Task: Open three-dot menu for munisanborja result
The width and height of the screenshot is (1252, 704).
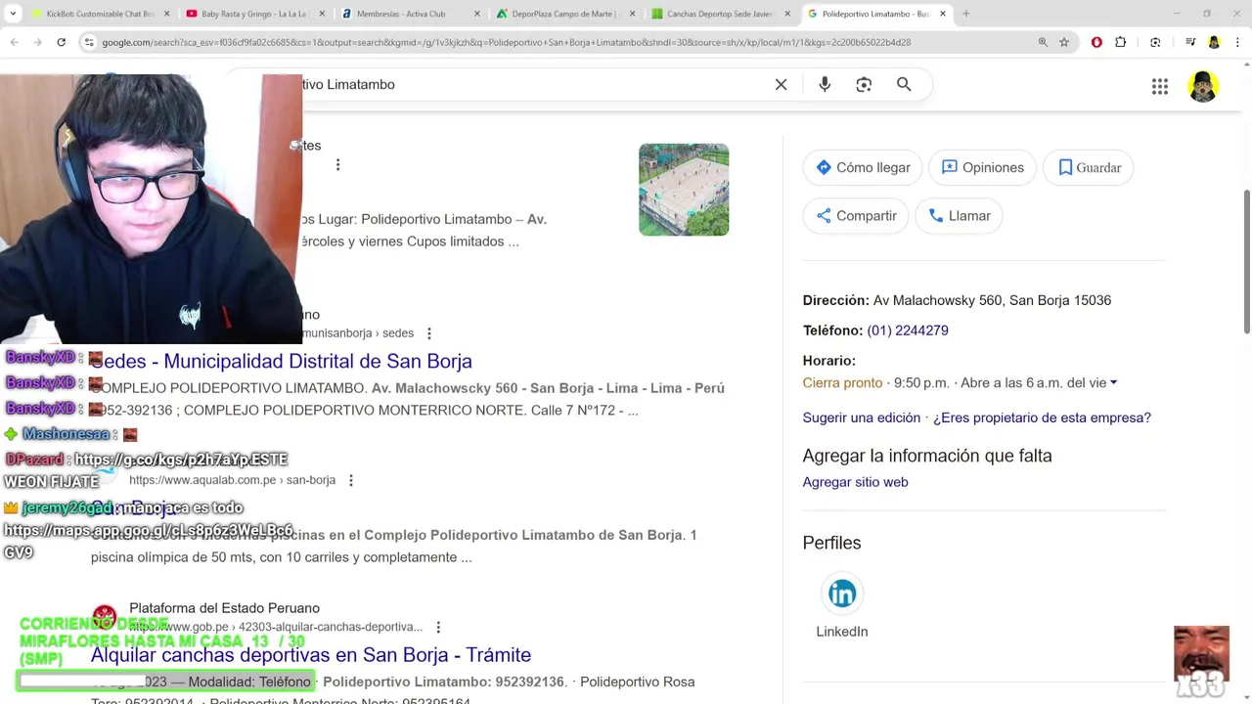Action: pos(428,333)
